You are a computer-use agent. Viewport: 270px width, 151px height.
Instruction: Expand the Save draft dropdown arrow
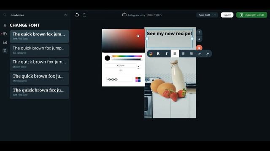215,15
